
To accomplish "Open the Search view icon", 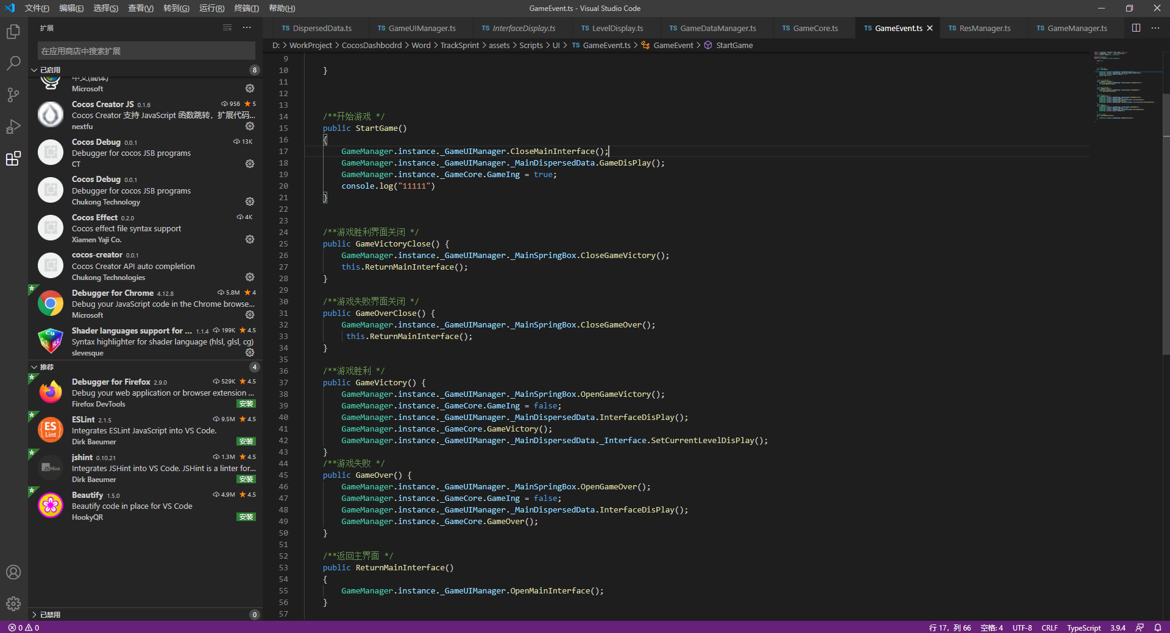I will tap(13, 63).
